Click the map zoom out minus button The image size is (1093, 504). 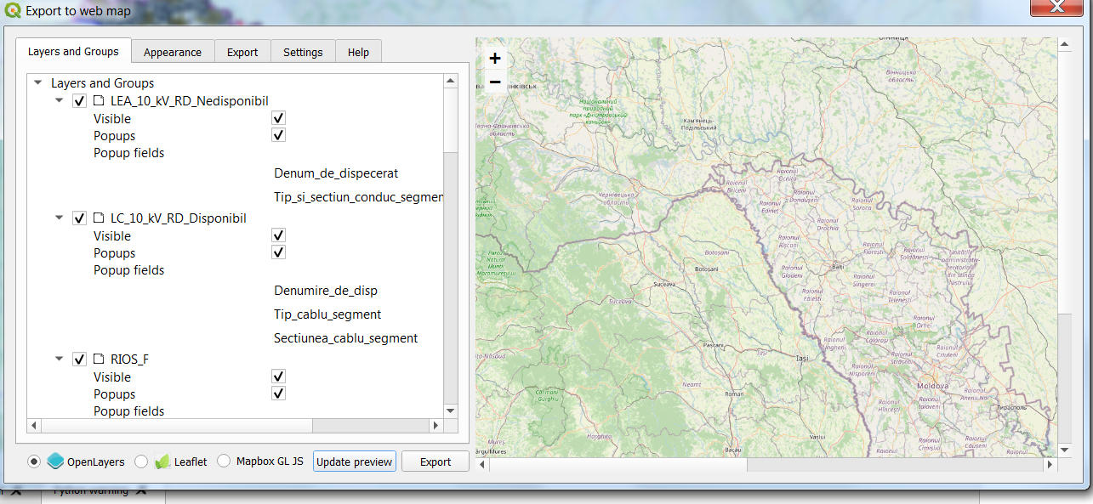pyautogui.click(x=494, y=82)
